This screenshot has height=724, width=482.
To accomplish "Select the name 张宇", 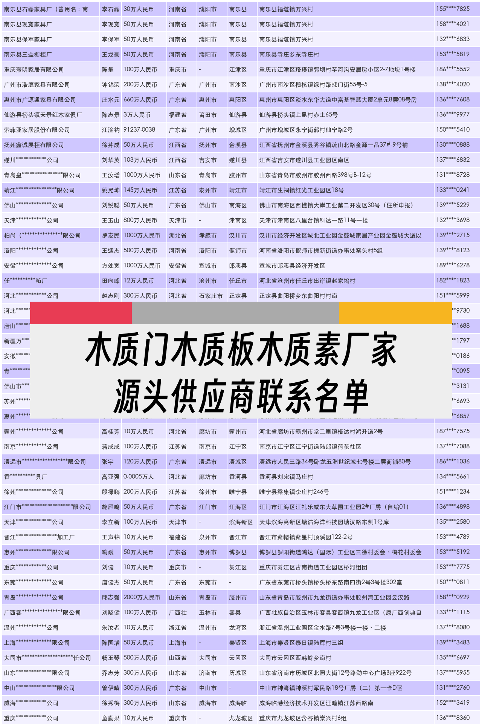I will click(107, 462).
